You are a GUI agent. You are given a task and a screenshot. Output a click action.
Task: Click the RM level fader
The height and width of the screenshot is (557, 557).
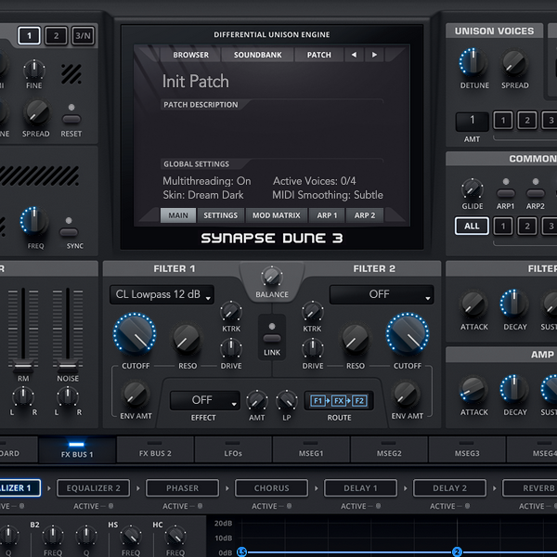[23, 365]
